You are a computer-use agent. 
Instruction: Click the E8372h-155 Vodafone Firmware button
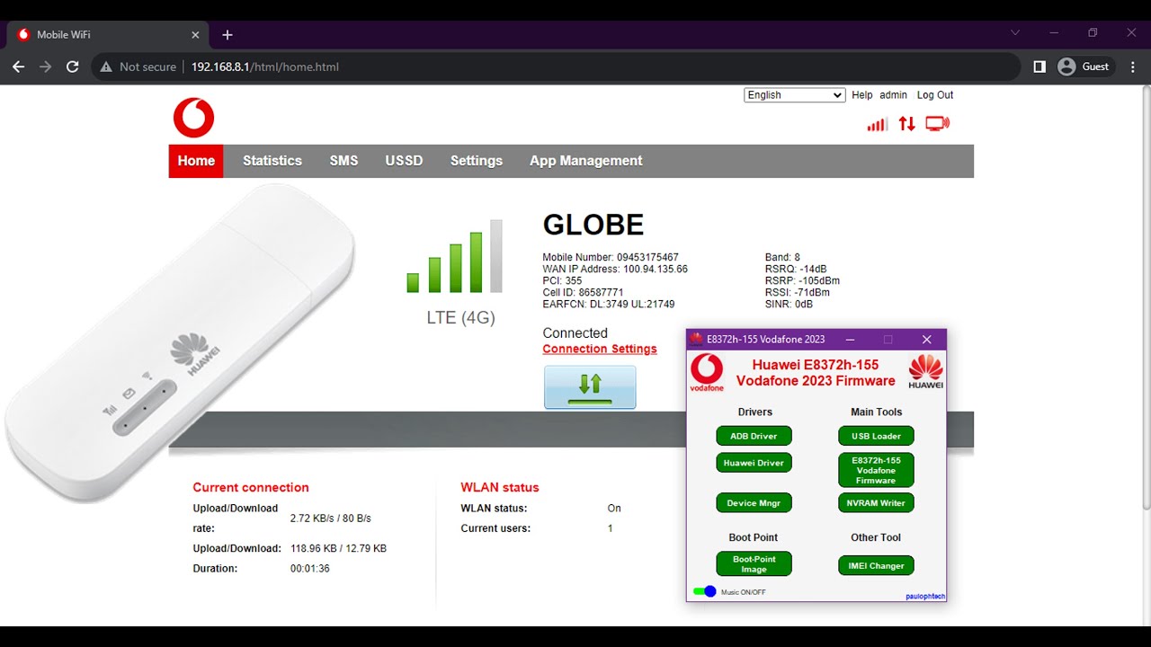pos(876,470)
